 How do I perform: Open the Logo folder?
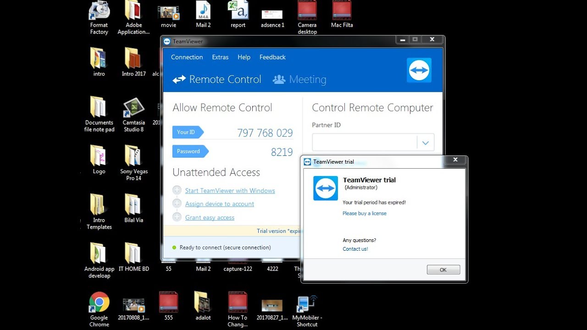[x=99, y=159]
